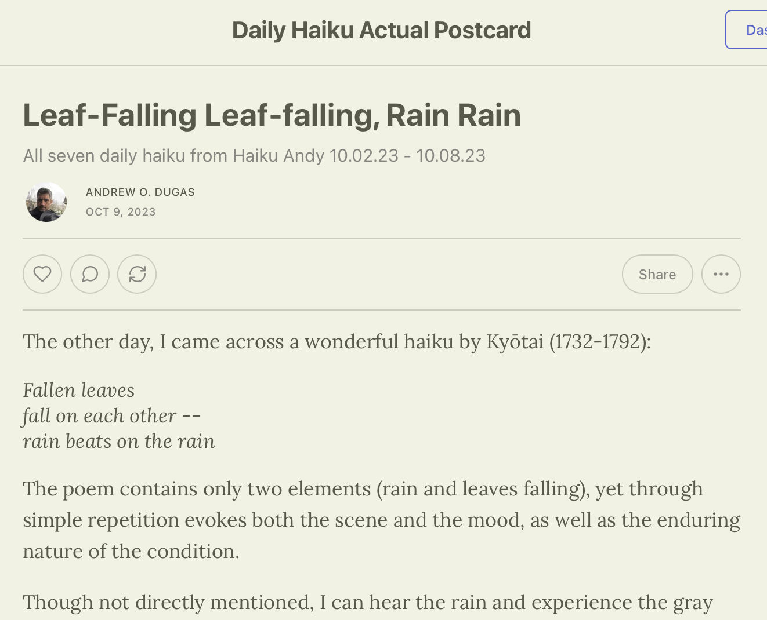The height and width of the screenshot is (620, 767).
Task: Click the paragraph starting "Though not directly mentioned"
Action: click(367, 603)
